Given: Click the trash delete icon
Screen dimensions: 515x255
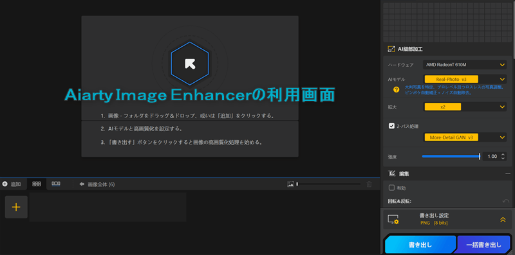Looking at the screenshot, I should pos(369,184).
